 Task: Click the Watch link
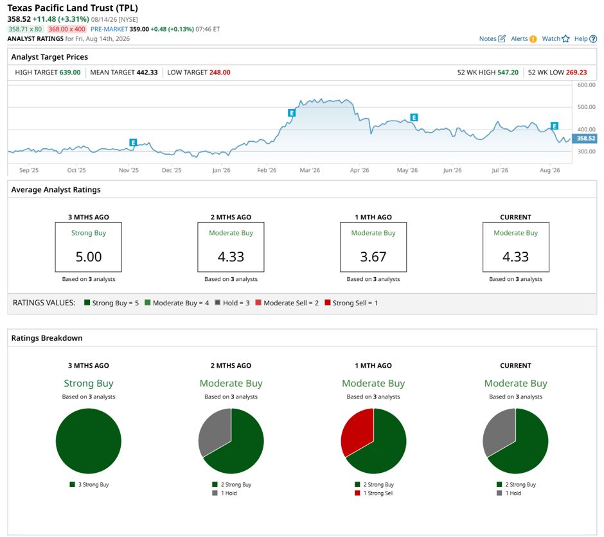pos(551,38)
